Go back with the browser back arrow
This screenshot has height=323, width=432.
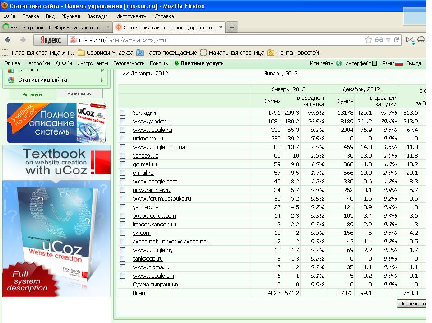(8, 40)
